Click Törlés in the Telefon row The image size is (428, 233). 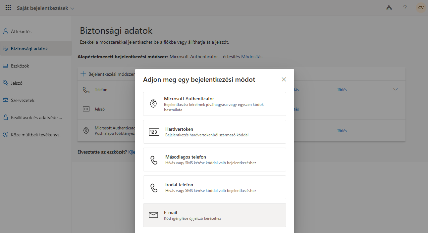pos(342,90)
